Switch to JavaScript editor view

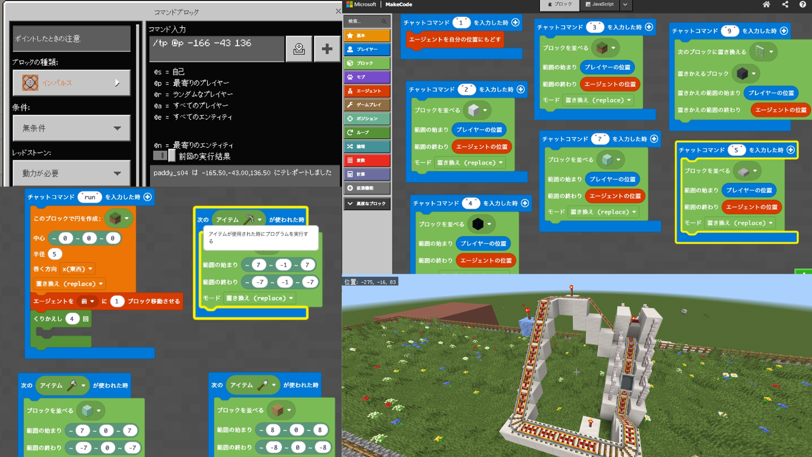click(599, 5)
